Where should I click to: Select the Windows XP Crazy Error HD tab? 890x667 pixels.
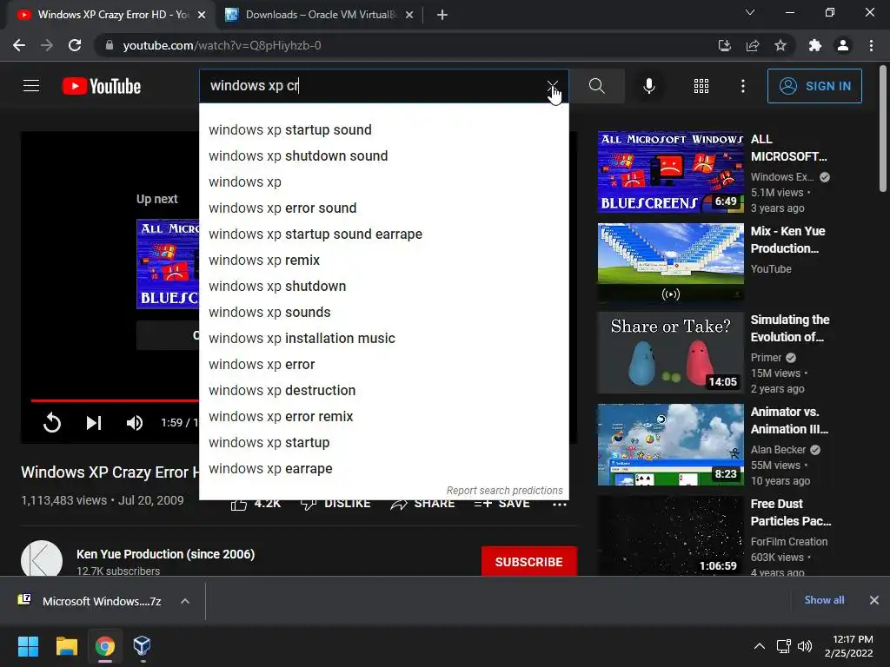click(112, 15)
